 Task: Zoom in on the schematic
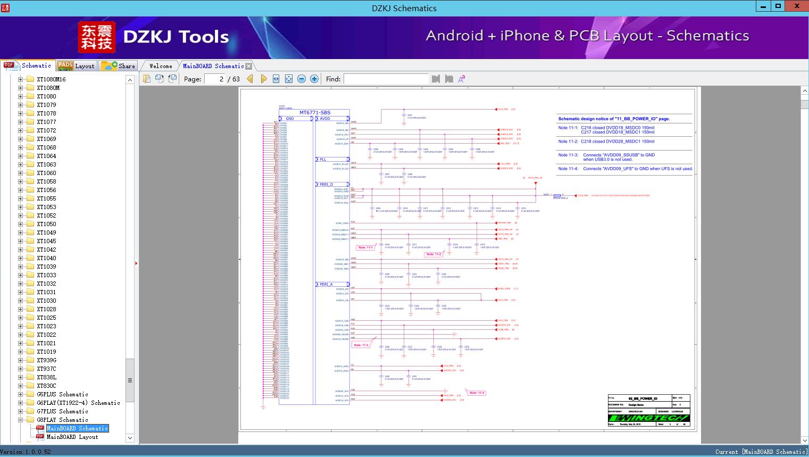click(x=314, y=79)
